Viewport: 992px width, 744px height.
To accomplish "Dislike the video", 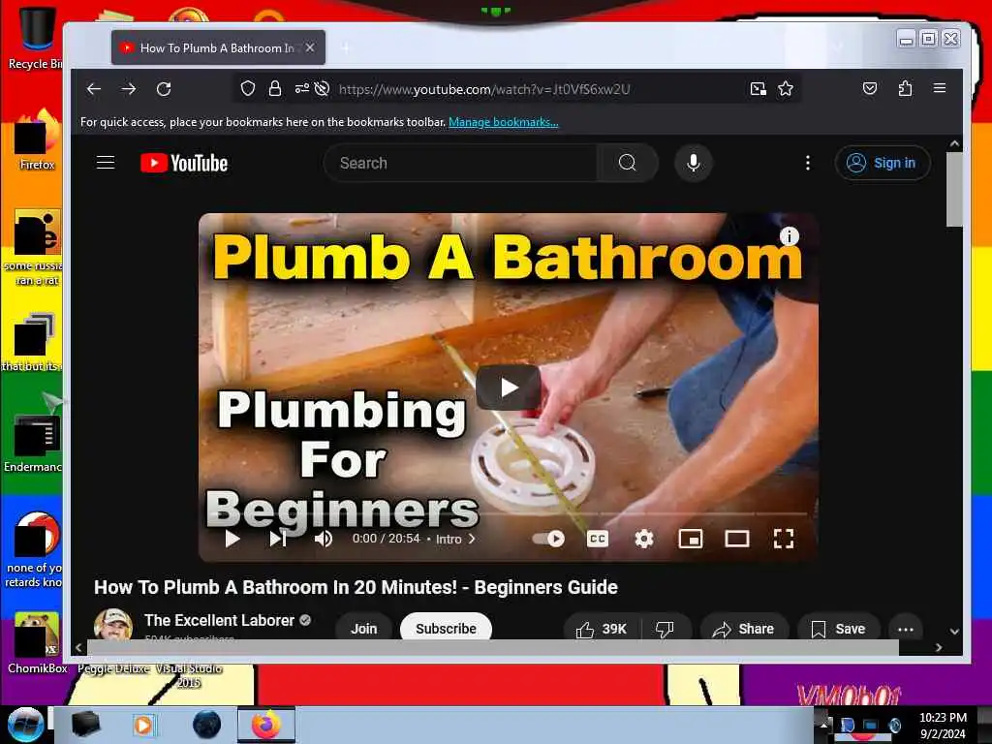I will (x=666, y=629).
